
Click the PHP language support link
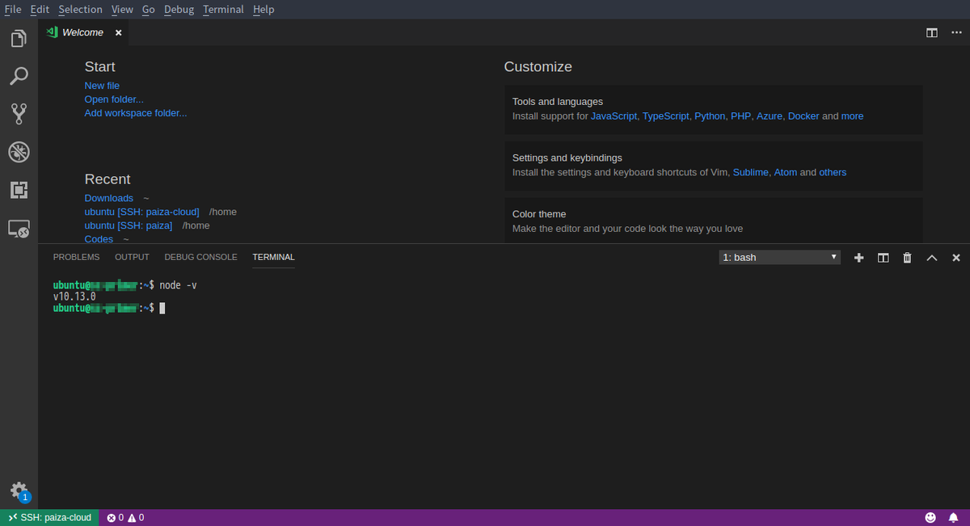click(740, 116)
